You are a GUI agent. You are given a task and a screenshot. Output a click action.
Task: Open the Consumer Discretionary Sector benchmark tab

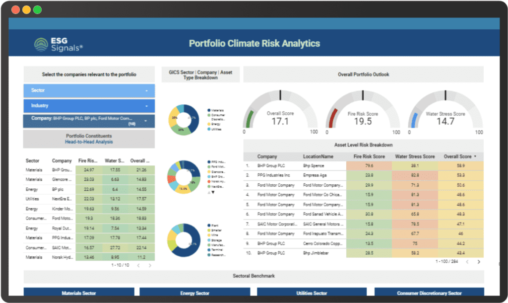tap(429, 292)
